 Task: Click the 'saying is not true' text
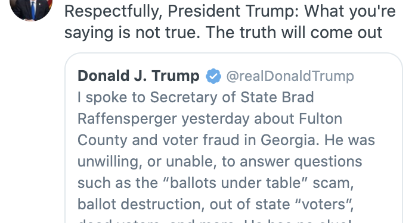pos(132,33)
